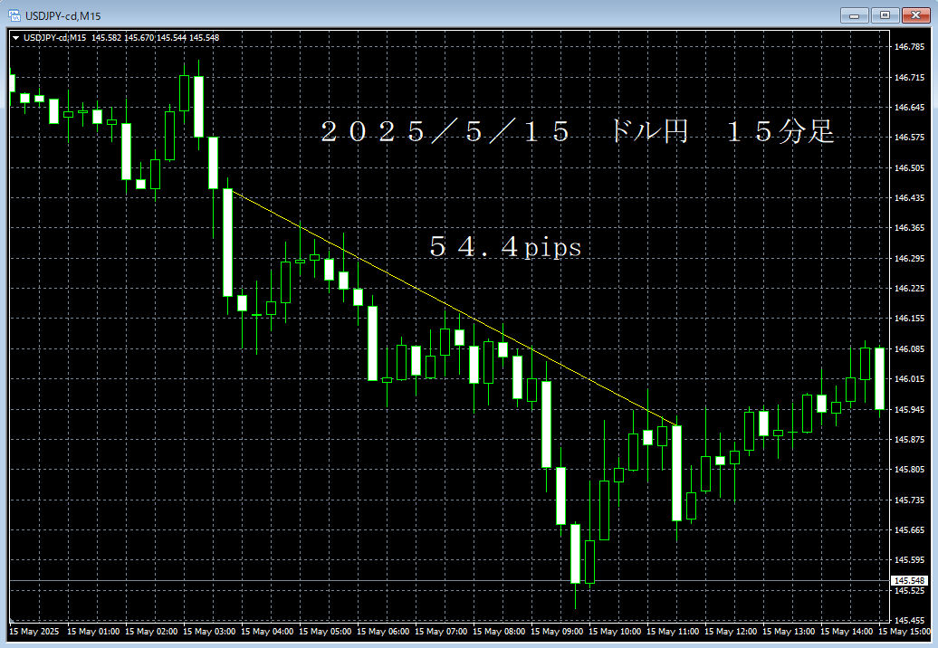Click the chart icon in the window title bar
Image resolution: width=938 pixels, height=648 pixels.
click(14, 14)
